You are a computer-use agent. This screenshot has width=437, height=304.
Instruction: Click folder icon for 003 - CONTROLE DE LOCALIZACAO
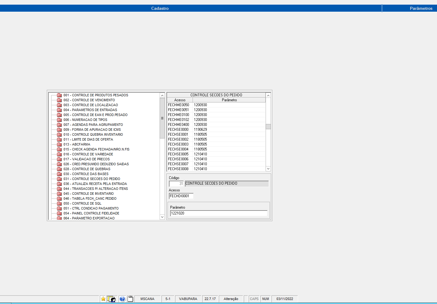[x=59, y=105]
